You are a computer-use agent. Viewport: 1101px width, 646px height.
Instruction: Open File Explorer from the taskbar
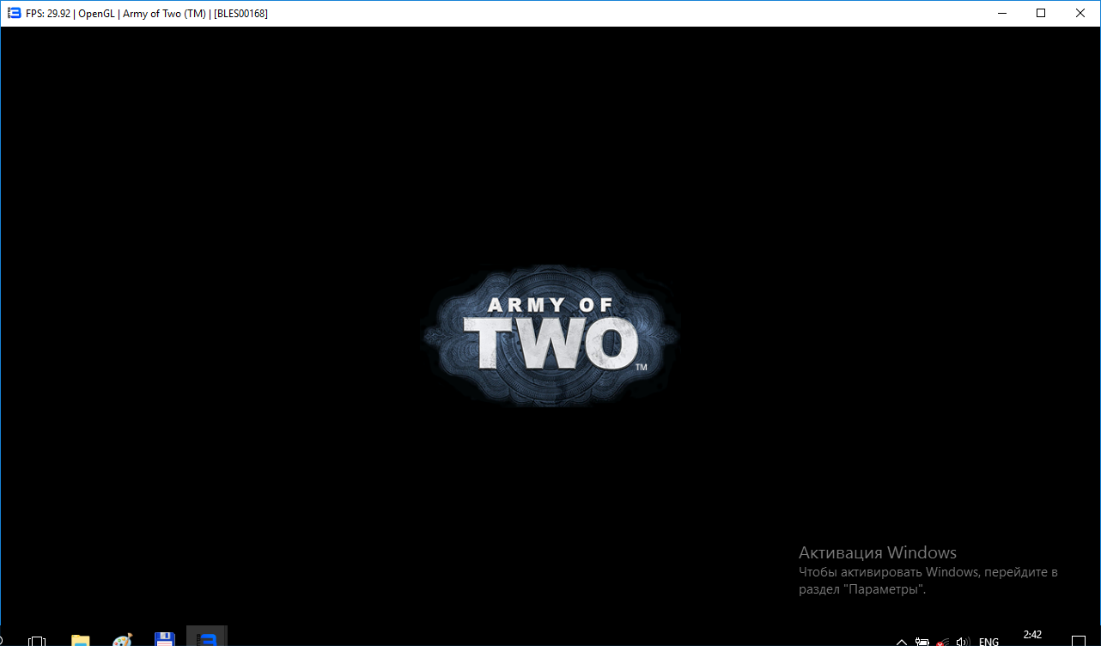pos(81,640)
